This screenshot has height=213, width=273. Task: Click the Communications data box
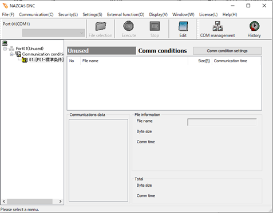98,160
